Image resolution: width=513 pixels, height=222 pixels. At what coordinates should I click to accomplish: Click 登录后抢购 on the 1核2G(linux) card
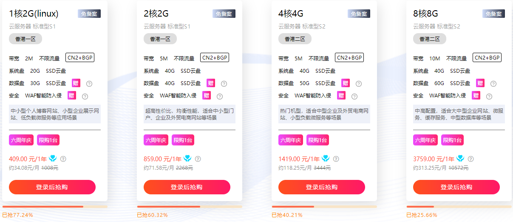click(x=52, y=187)
